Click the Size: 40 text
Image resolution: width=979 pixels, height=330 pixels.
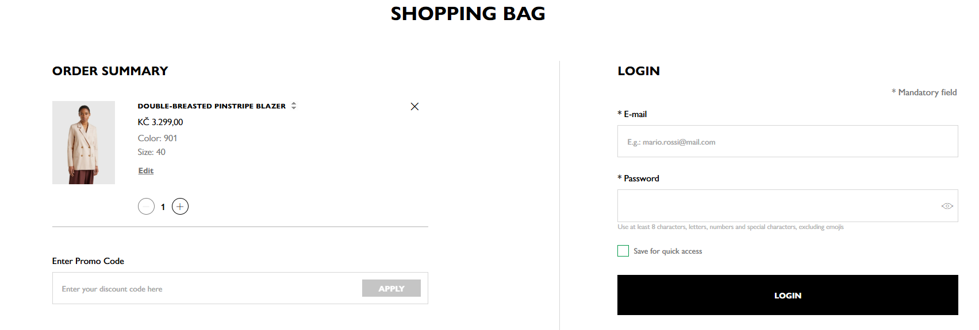152,152
